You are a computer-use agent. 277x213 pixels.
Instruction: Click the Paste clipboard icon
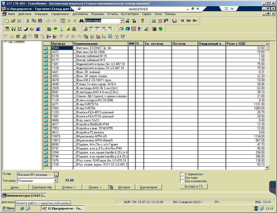pos(40,21)
